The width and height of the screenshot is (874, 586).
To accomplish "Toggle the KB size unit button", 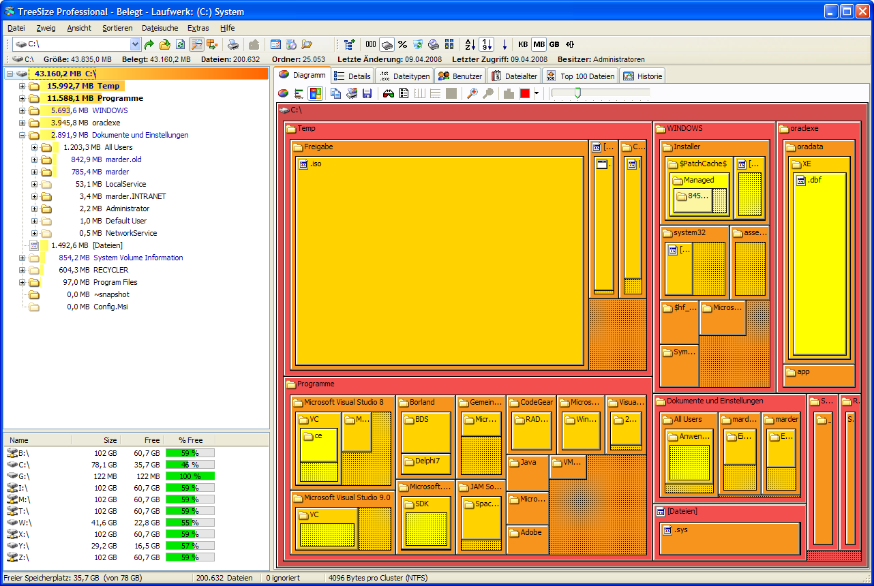I will (523, 44).
